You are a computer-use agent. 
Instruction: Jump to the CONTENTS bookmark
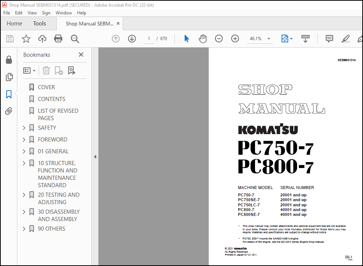coord(52,99)
